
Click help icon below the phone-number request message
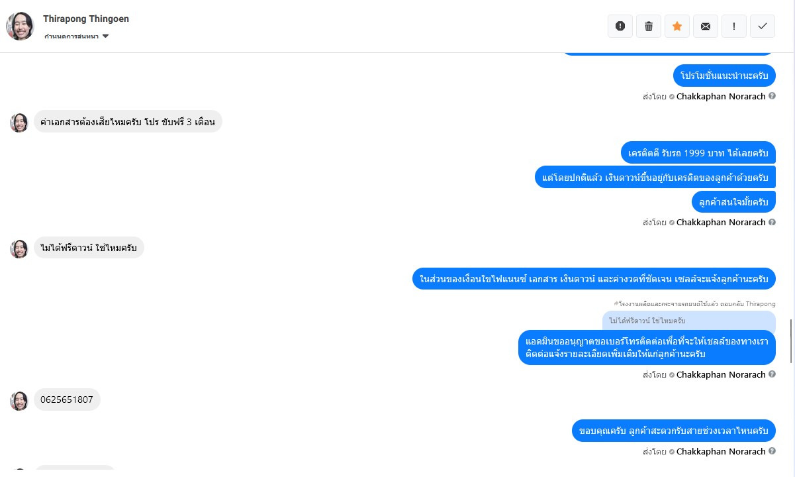tap(772, 374)
